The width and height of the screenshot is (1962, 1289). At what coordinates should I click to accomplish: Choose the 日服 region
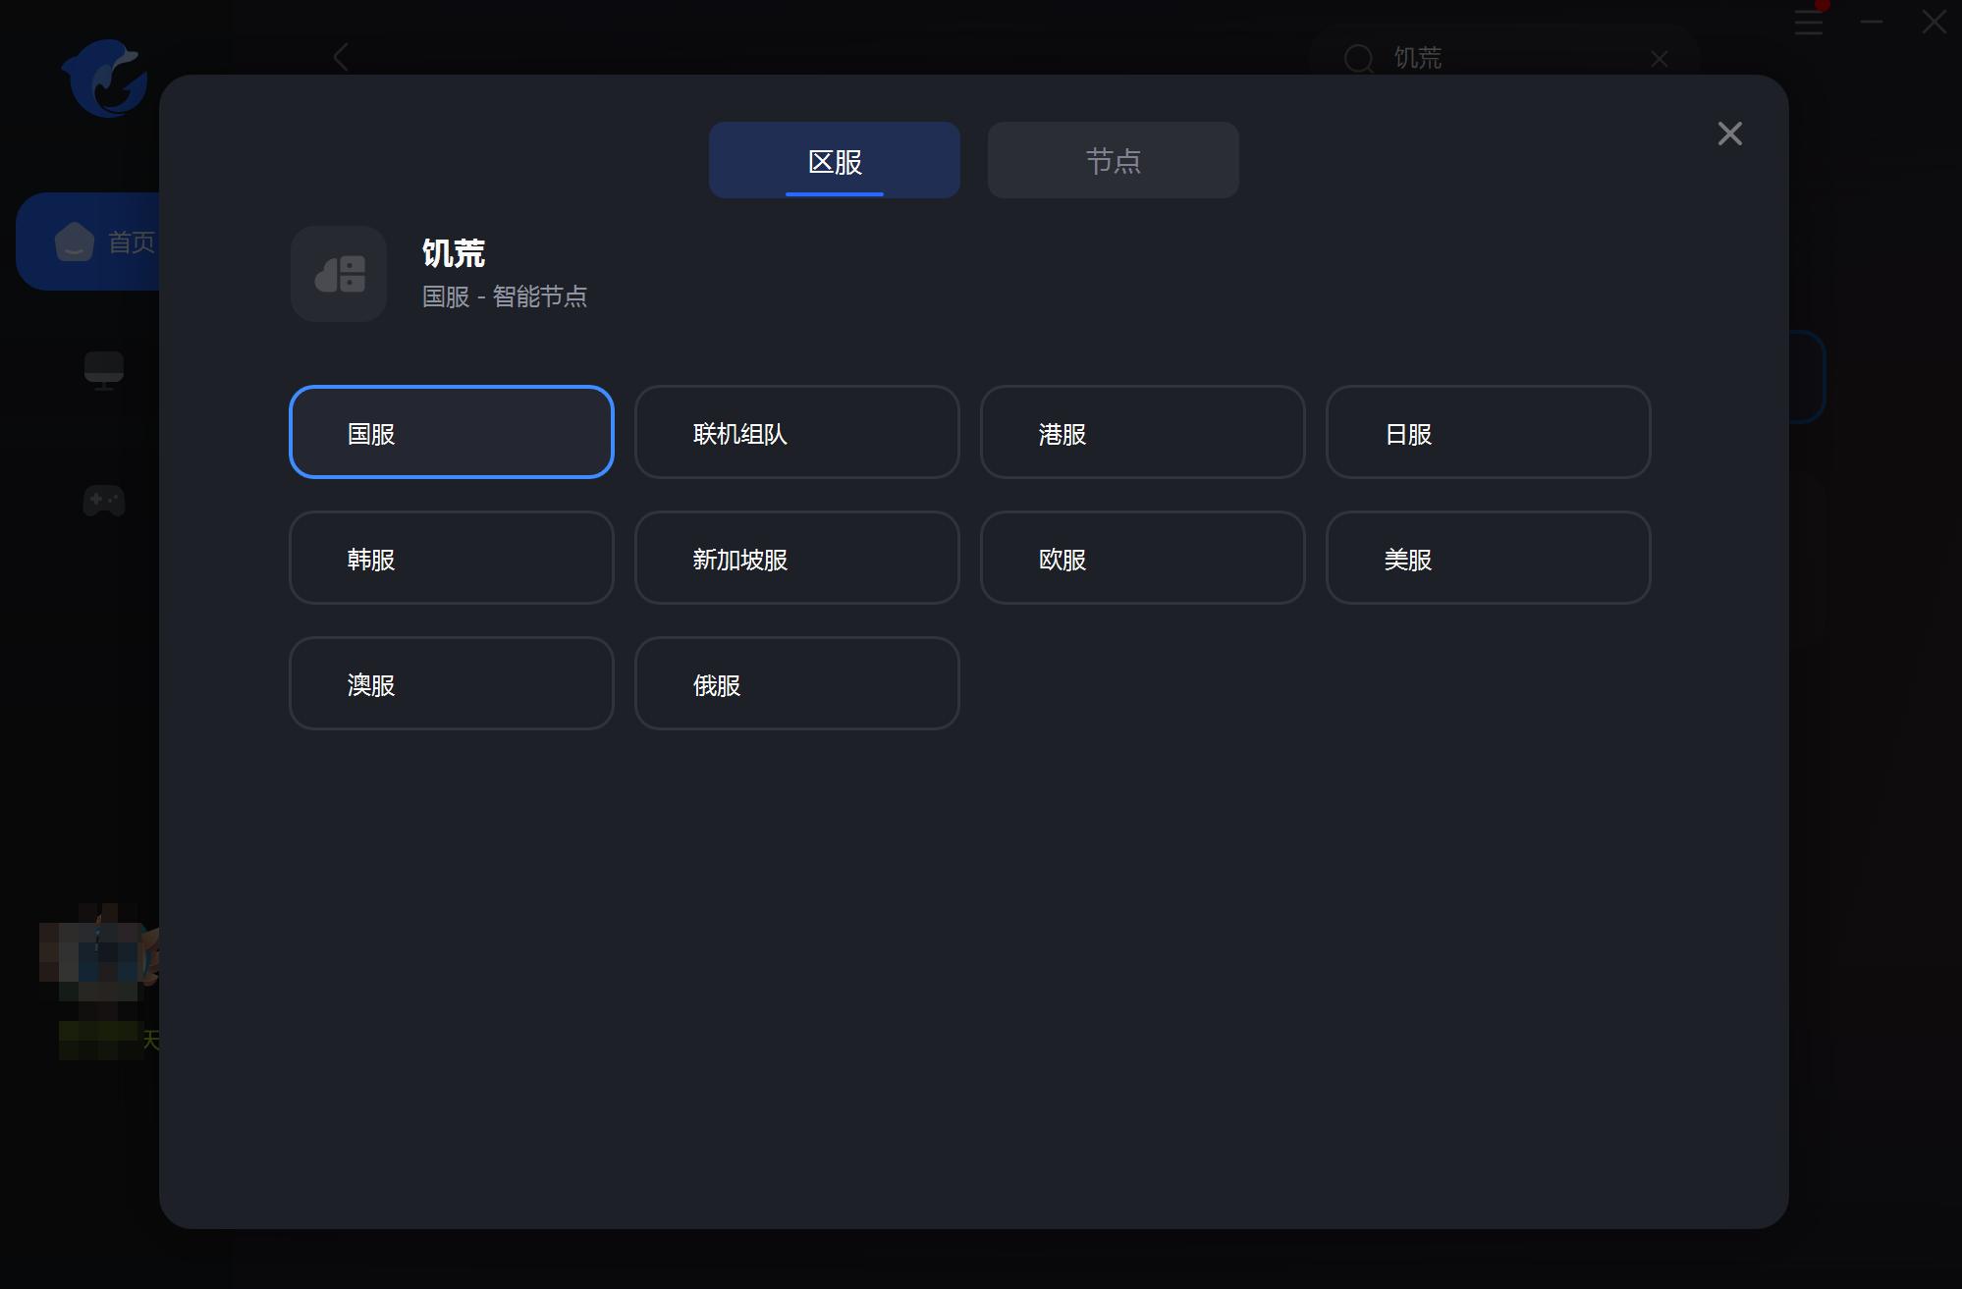(x=1488, y=432)
